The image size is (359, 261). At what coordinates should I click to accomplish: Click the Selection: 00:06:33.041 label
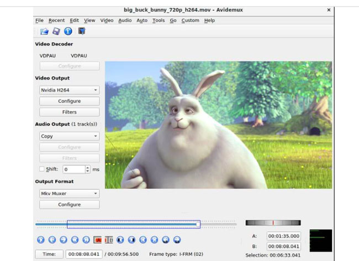(x=273, y=255)
